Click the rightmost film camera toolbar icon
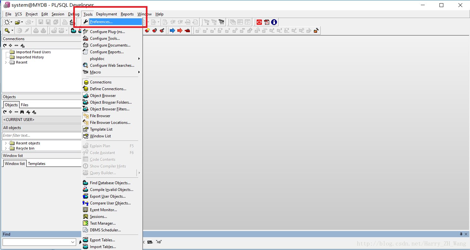This screenshot has height=250, width=470. (222, 22)
